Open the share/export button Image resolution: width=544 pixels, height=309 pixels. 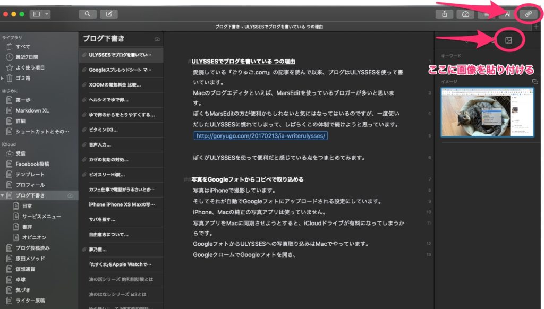(x=445, y=14)
